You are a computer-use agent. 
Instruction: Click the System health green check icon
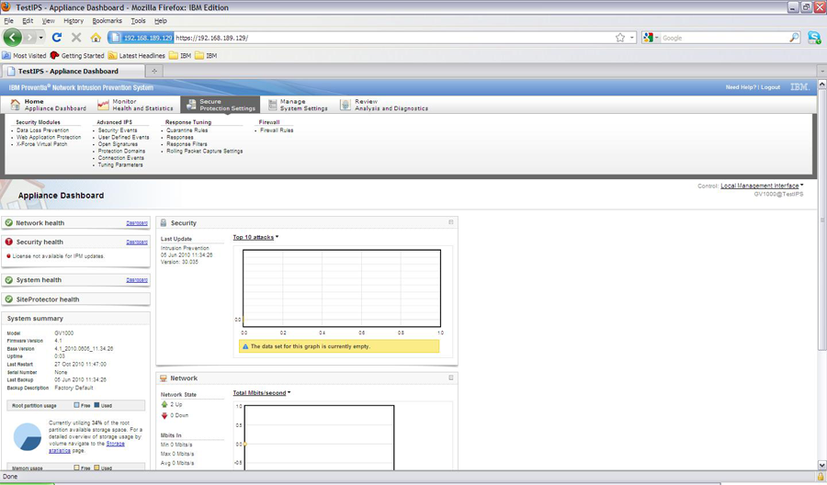coord(9,280)
